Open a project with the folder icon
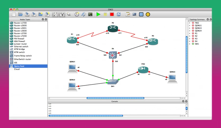 20,14
